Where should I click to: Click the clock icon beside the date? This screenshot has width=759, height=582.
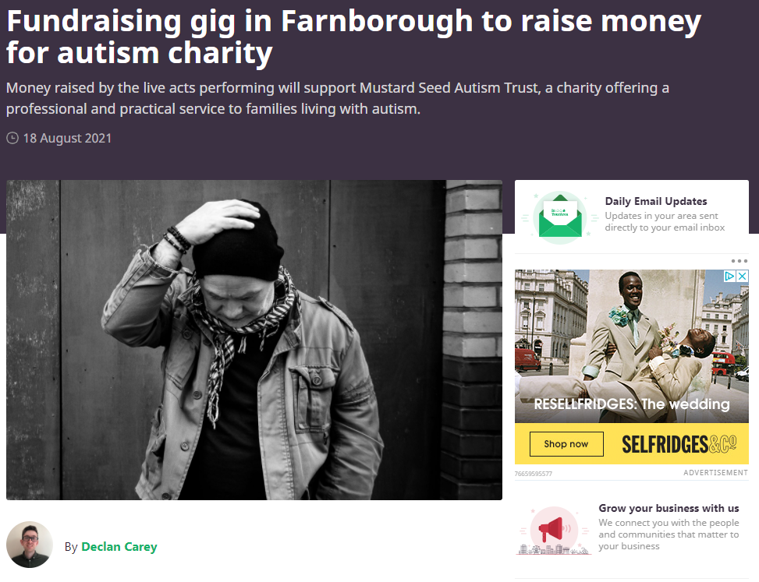pyautogui.click(x=12, y=138)
